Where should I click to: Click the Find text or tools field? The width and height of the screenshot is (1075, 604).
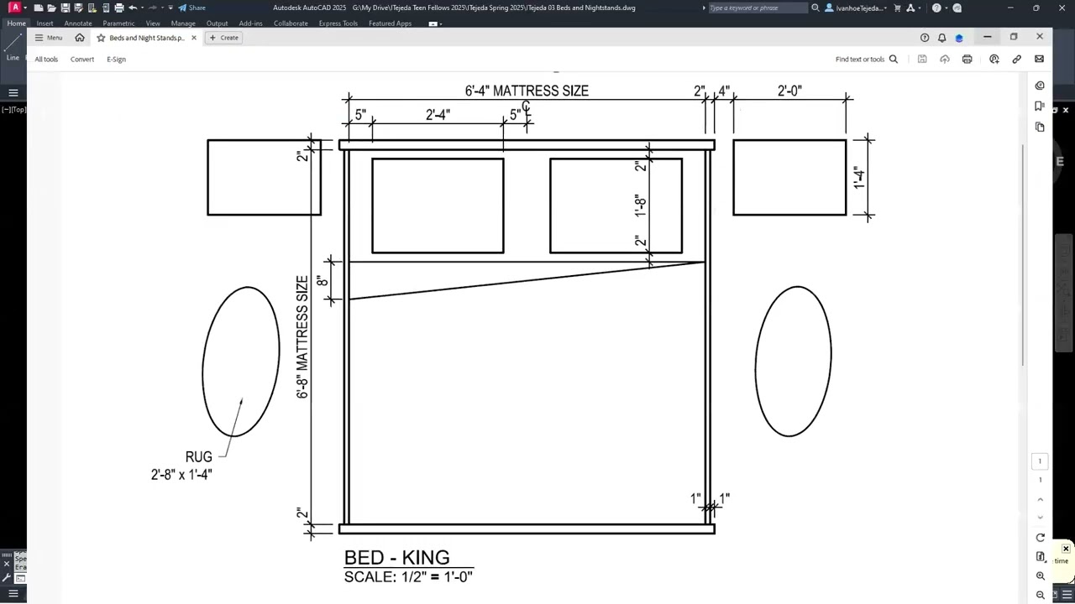click(x=860, y=60)
